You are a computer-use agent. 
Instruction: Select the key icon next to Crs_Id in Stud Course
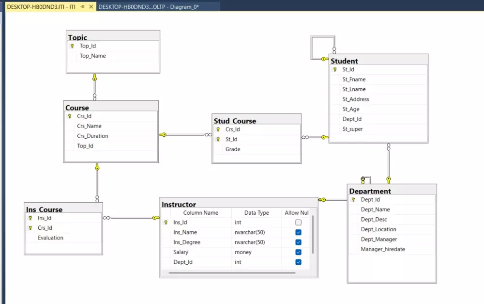coord(217,129)
